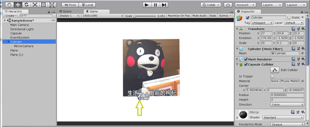Click the Hierarchy search field
Image resolution: width=310 pixels, height=127 pixels.
point(36,15)
